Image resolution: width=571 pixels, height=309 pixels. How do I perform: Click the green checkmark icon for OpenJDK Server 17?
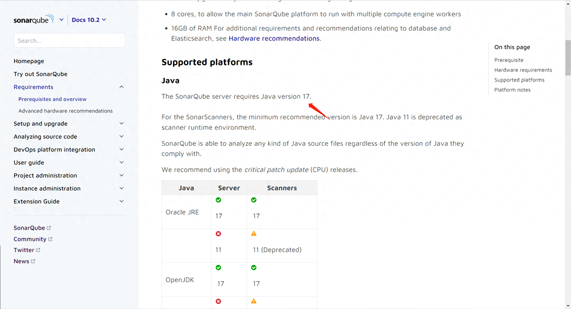(218, 268)
